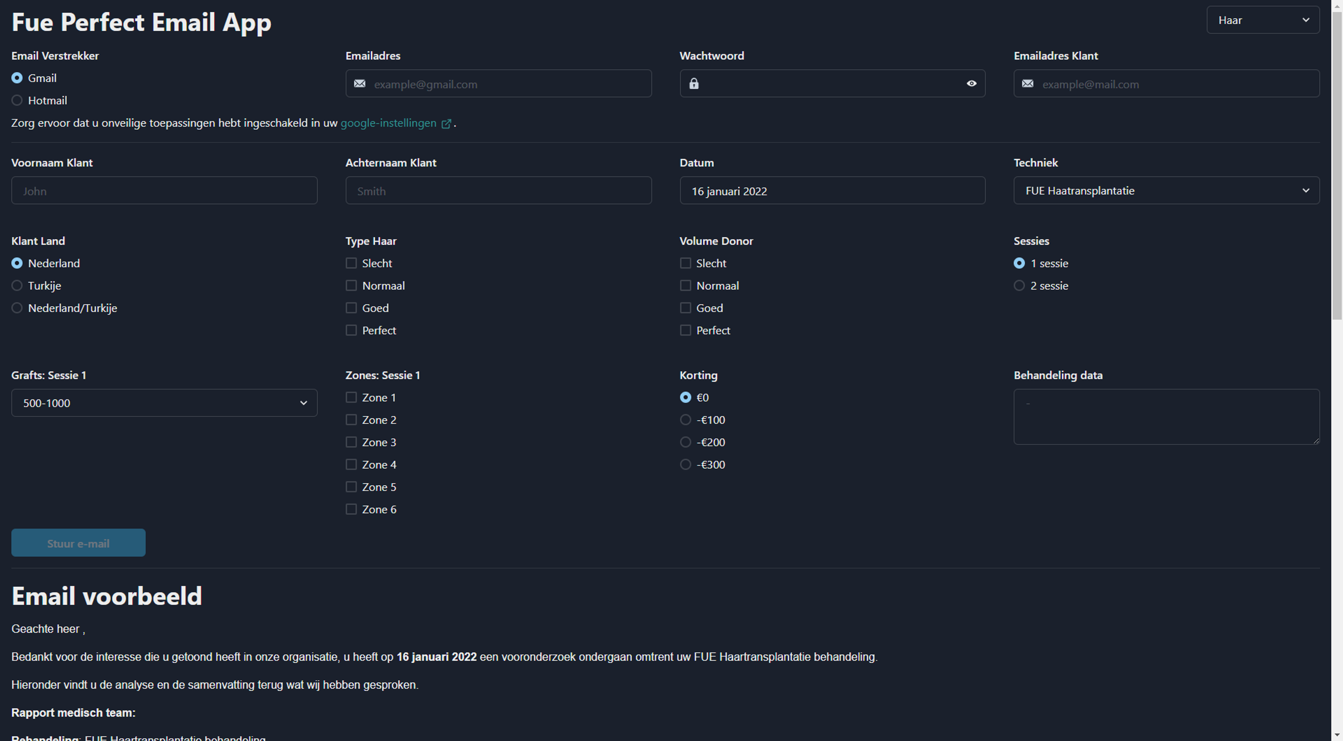
Task: Select the -€100 korting option
Action: pyautogui.click(x=685, y=419)
